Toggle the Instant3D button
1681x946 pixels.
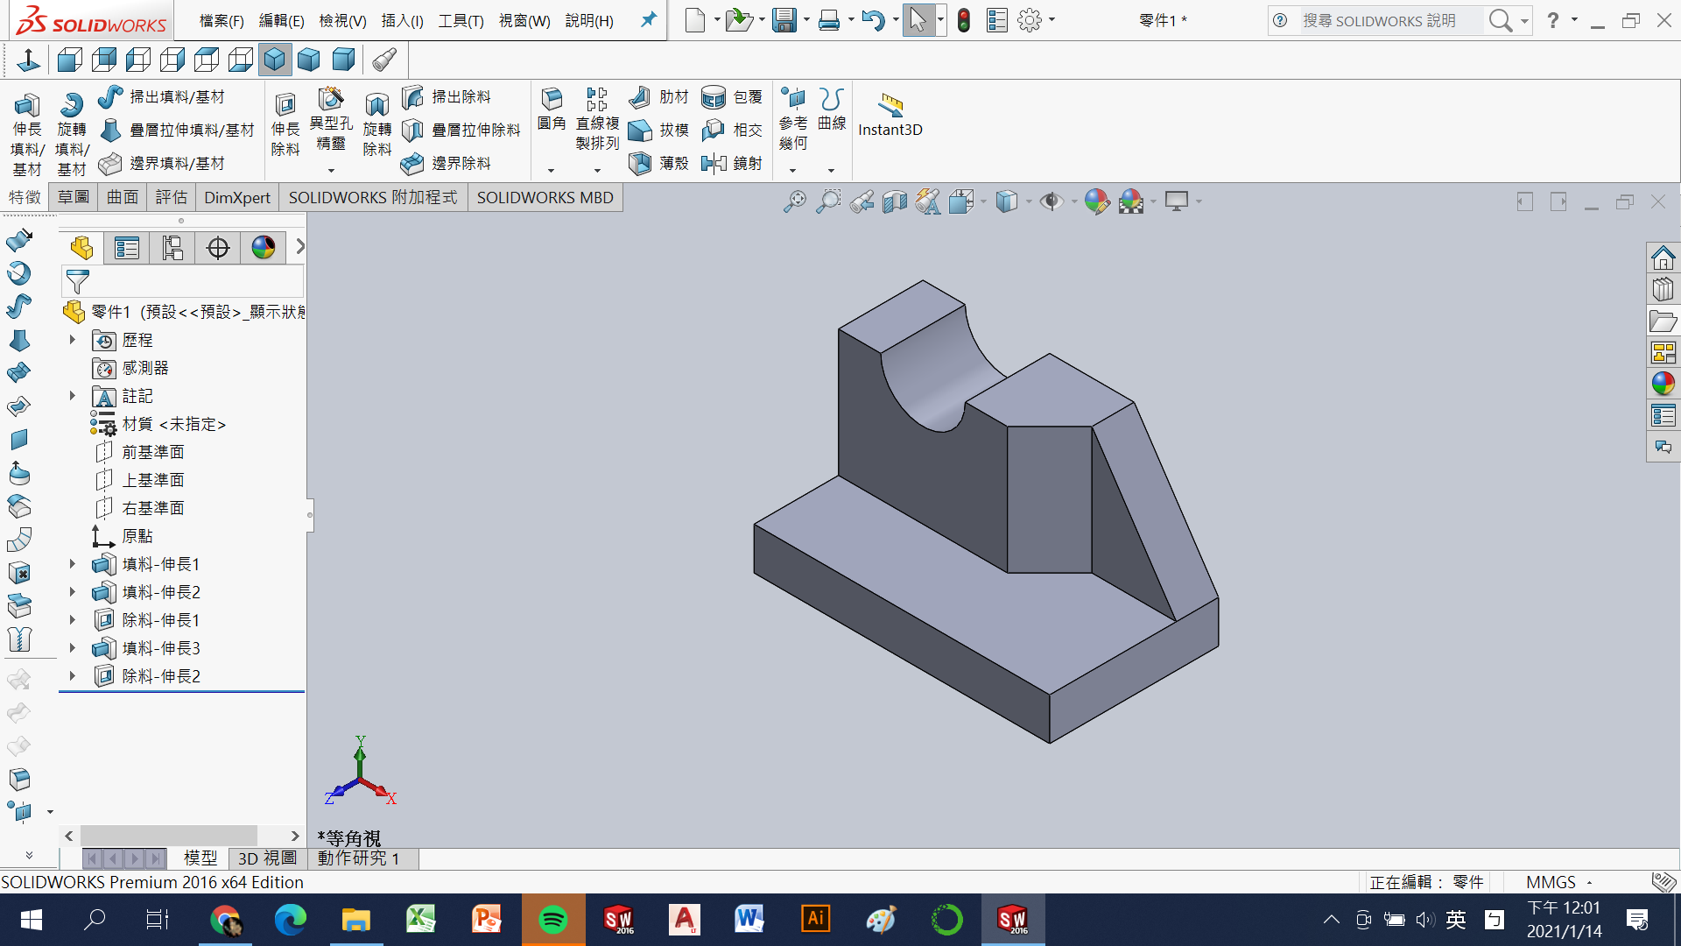click(x=890, y=114)
